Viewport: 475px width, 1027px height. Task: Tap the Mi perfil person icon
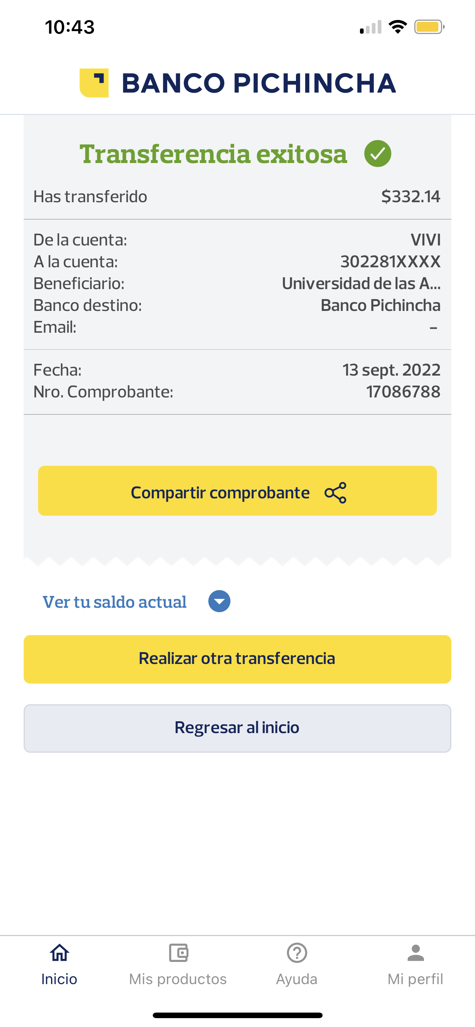click(415, 953)
